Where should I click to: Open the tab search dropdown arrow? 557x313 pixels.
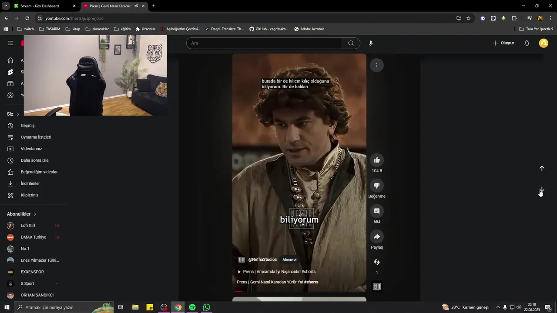click(6, 6)
